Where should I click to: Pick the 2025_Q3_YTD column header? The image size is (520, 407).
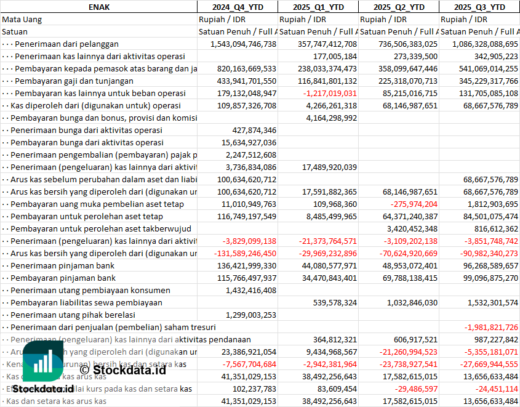tap(479, 7)
